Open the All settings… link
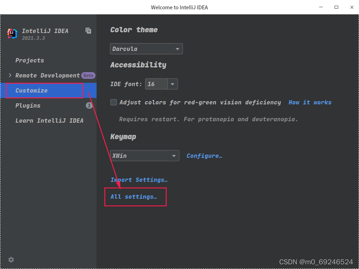Viewport: 359px width, 269px height. 134,197
